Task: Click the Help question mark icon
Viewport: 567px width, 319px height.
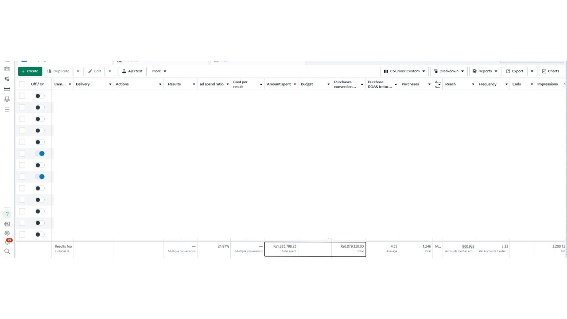Action: tap(7, 214)
